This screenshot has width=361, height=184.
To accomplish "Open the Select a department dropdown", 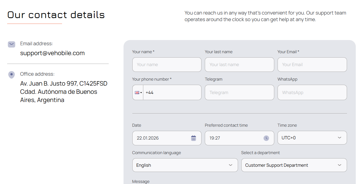I will point(294,165).
